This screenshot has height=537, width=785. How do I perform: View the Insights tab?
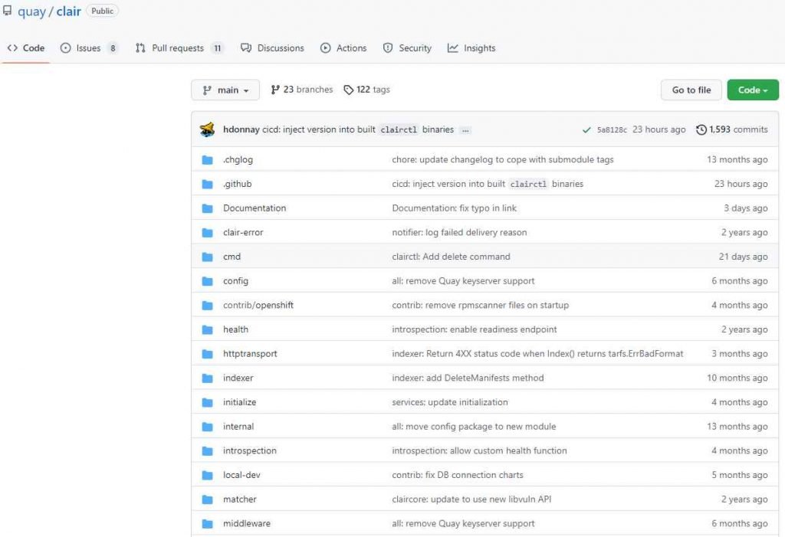click(x=471, y=48)
